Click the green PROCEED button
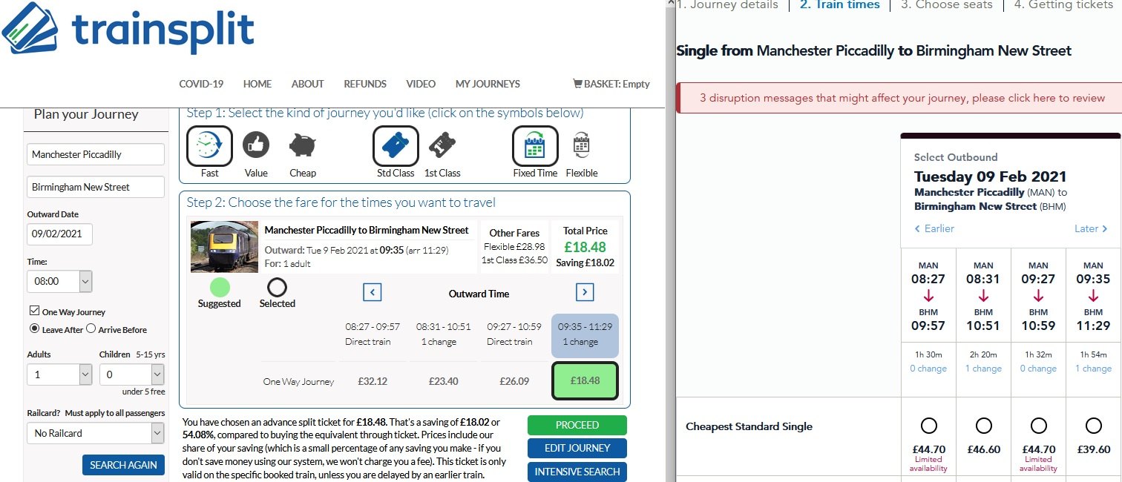Viewport: 1122px width, 482px height. [x=577, y=425]
